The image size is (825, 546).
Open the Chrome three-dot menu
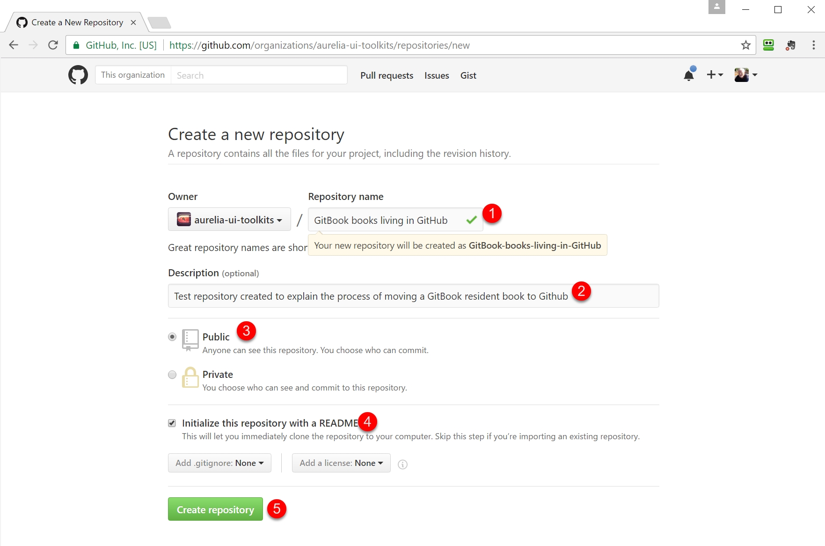point(813,45)
